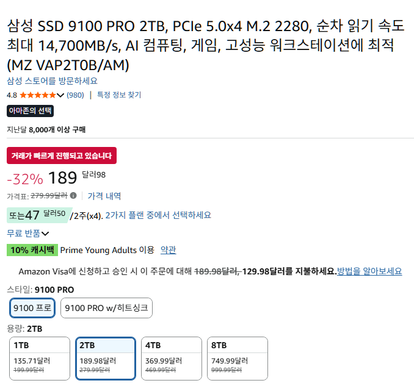Screen dimensions: 414x386
Task: Open the 방법을 알아보세요 link
Action: 369,271
